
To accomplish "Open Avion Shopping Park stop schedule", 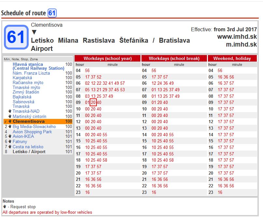I will 32,132.
